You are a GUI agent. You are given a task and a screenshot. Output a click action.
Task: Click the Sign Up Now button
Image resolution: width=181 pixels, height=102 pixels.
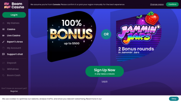click(x=105, y=71)
